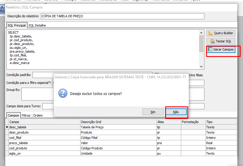Switch to the SQL Detalhe tab
Viewport: 243px width, 166px height.
pyautogui.click(x=37, y=25)
